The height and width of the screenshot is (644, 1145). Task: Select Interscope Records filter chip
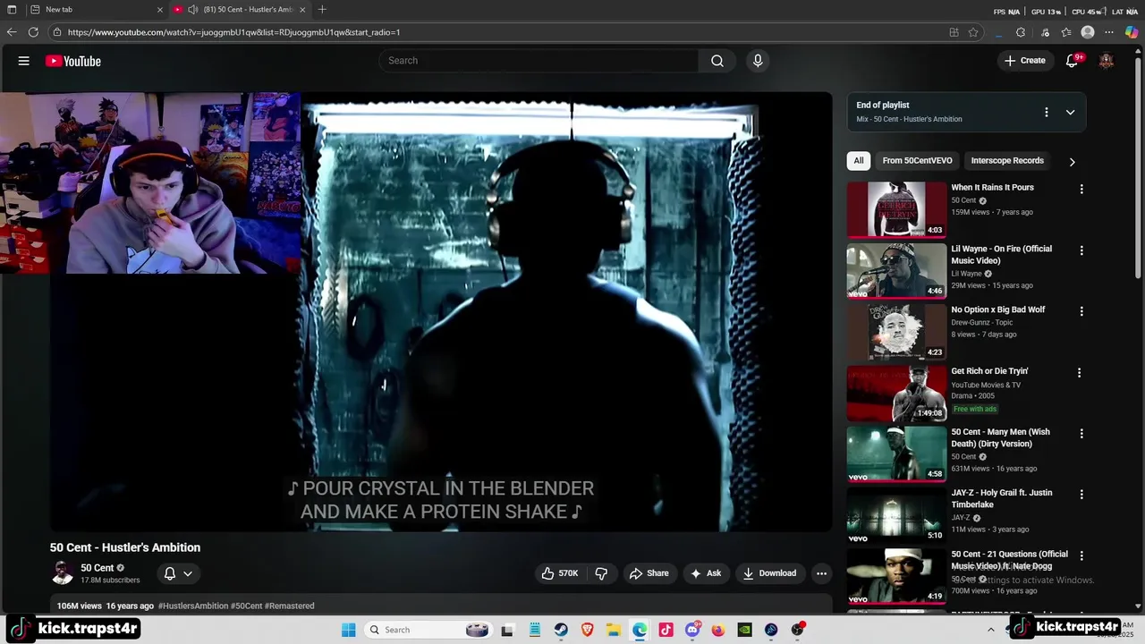1007,161
